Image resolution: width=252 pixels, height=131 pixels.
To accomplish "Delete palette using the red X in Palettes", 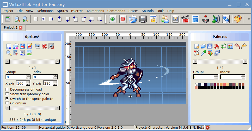I will (217, 46).
